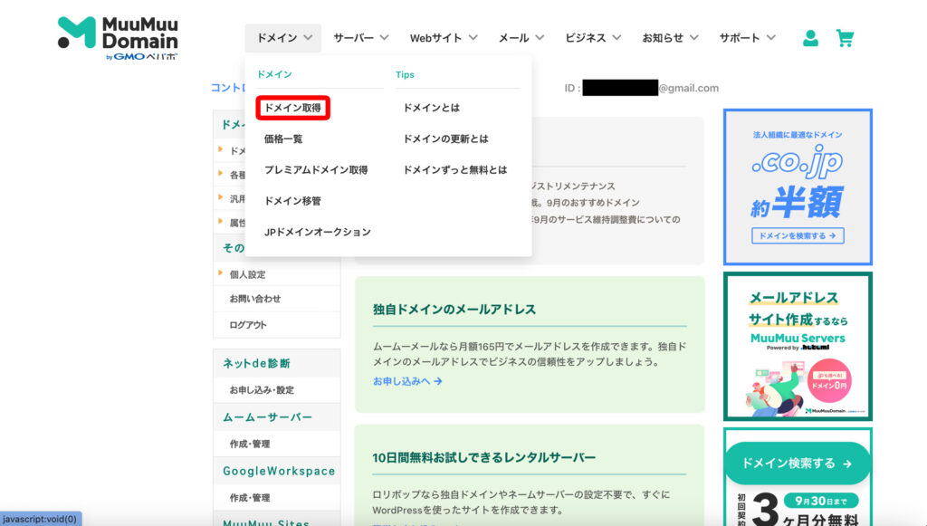Image resolution: width=927 pixels, height=526 pixels.
Task: Click the ドメイン heading in dropdown
Action: tap(274, 74)
